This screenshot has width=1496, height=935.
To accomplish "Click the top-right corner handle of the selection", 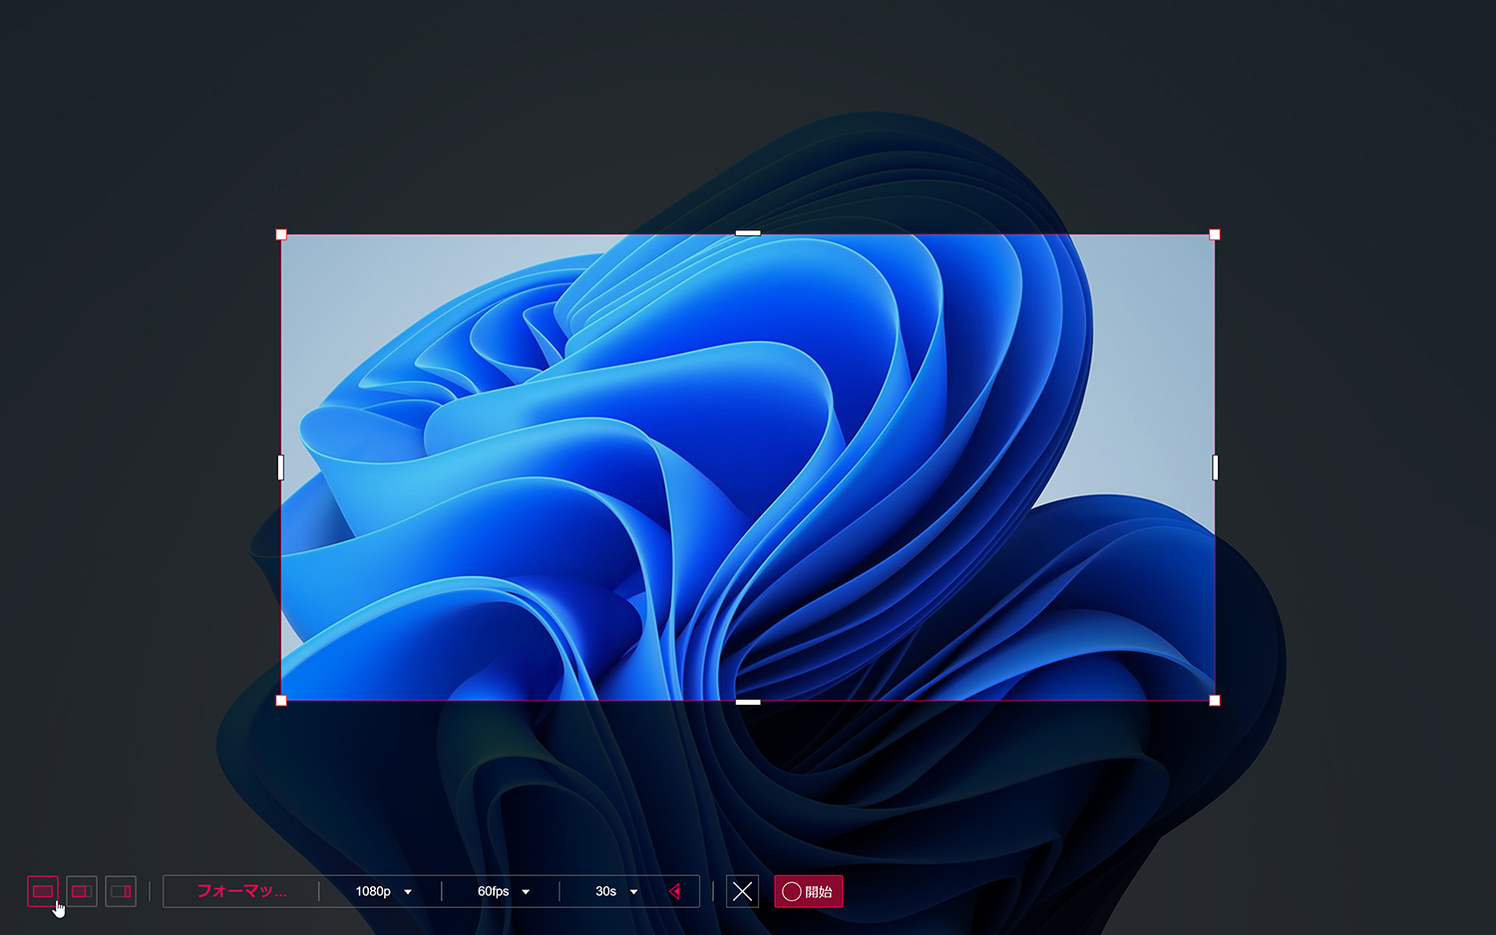I will (x=1215, y=235).
